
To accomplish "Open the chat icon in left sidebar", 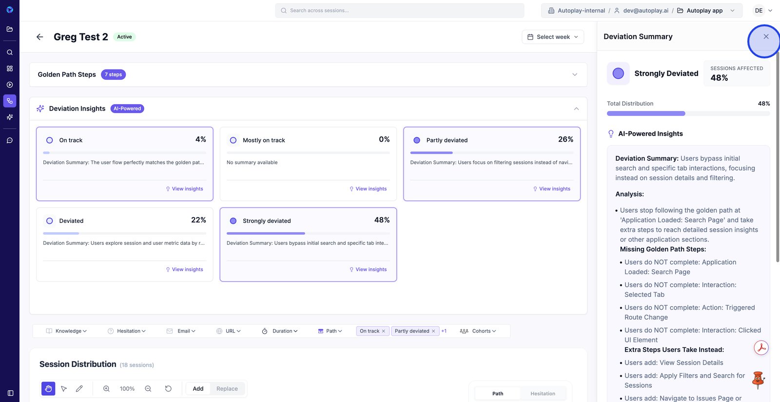I will click(x=10, y=140).
